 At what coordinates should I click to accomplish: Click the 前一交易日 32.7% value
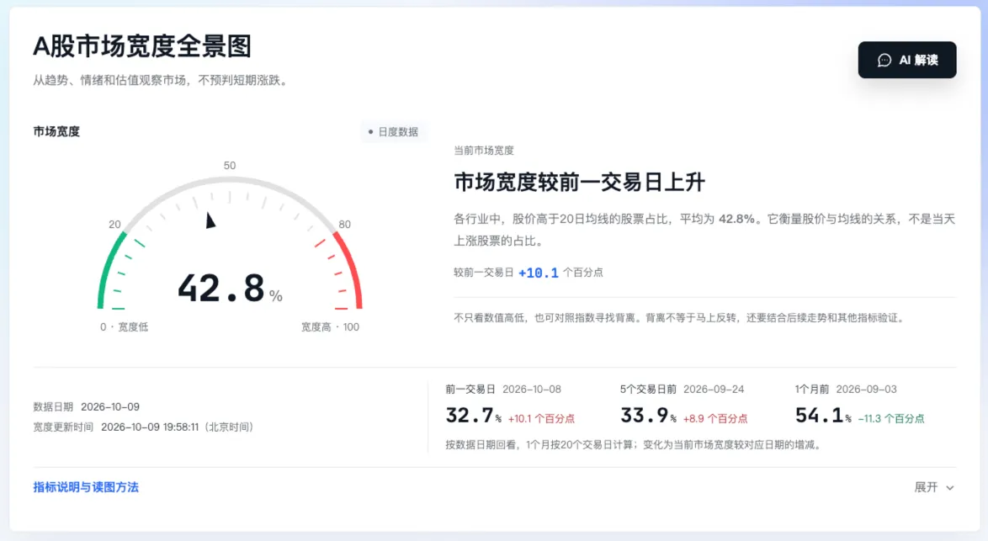coord(473,416)
